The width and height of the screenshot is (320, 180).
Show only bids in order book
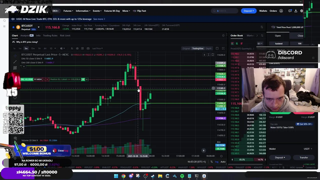[x=237, y=43]
